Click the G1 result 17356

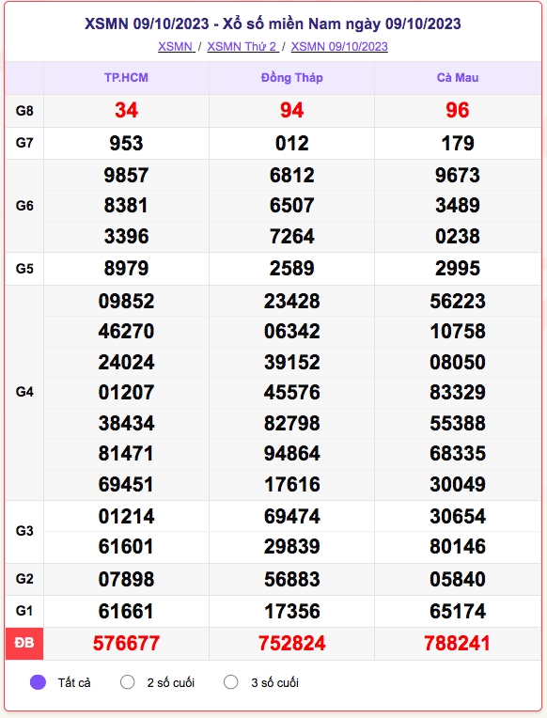[292, 611]
